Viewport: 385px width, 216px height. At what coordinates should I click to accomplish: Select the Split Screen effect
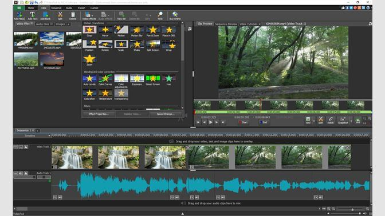click(x=153, y=46)
